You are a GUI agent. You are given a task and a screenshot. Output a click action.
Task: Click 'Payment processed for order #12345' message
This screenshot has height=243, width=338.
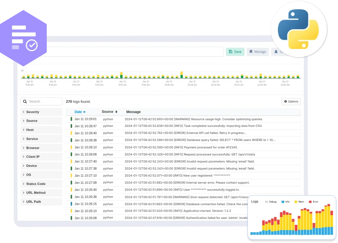click(x=181, y=147)
